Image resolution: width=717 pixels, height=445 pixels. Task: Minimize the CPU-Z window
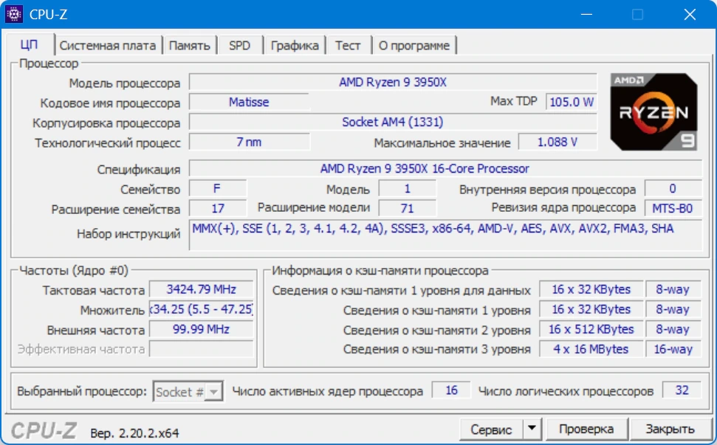pyautogui.click(x=587, y=14)
